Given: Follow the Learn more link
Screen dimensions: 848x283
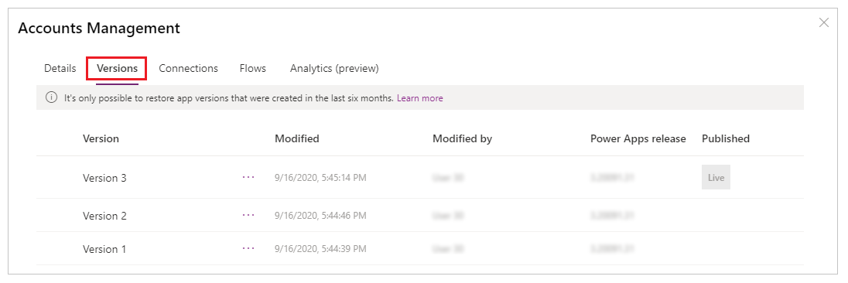Looking at the screenshot, I should tap(419, 98).
